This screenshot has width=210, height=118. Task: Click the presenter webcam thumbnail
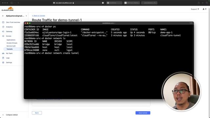(x=181, y=92)
